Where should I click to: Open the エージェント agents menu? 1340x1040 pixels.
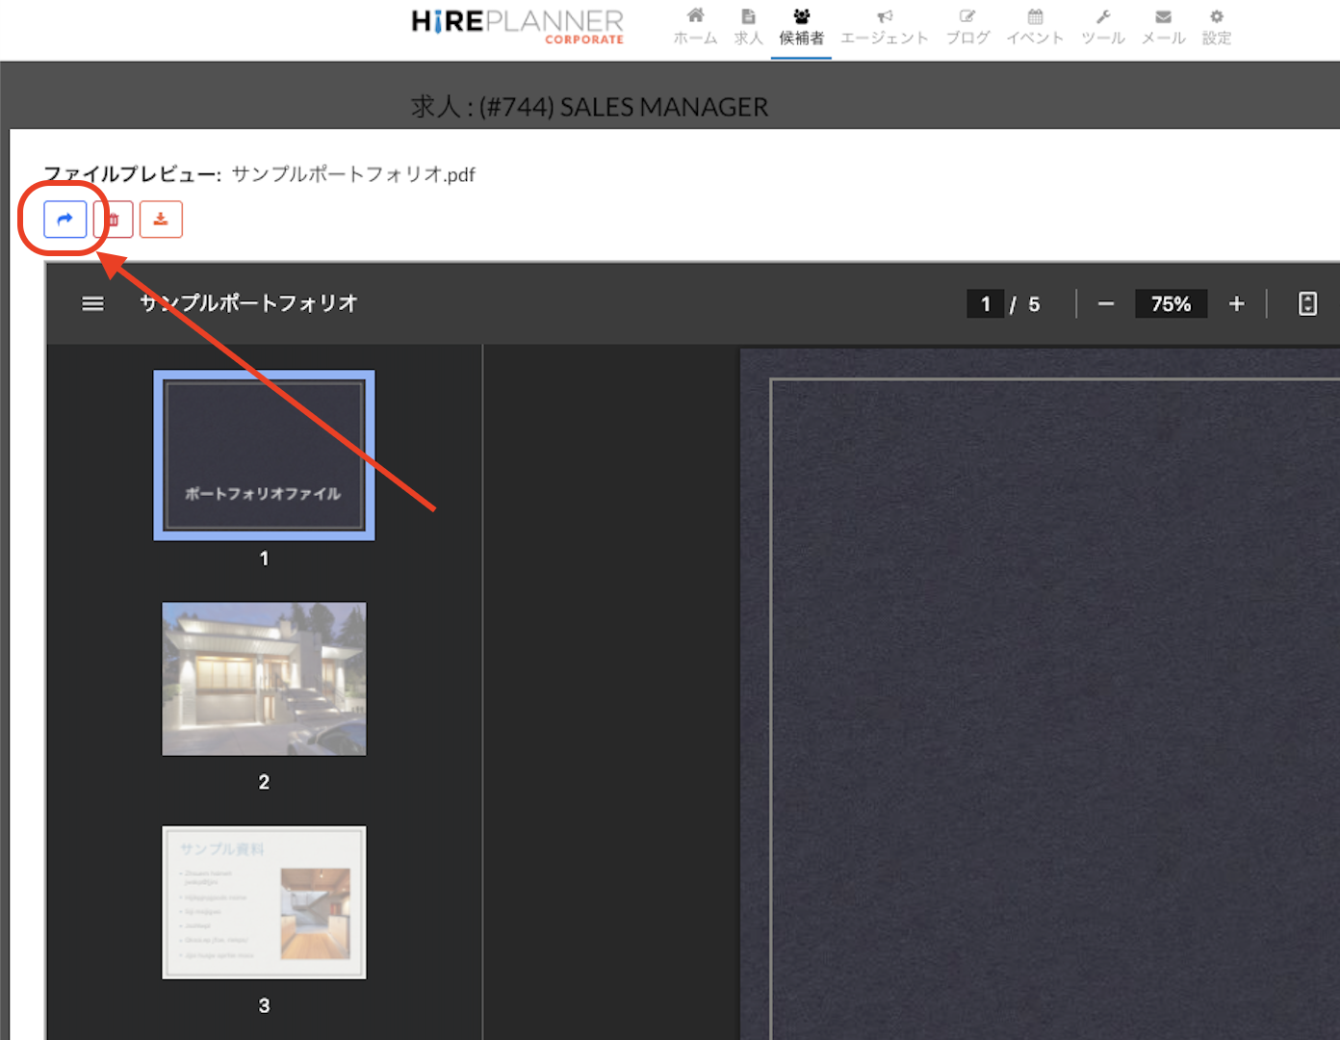[x=884, y=27]
